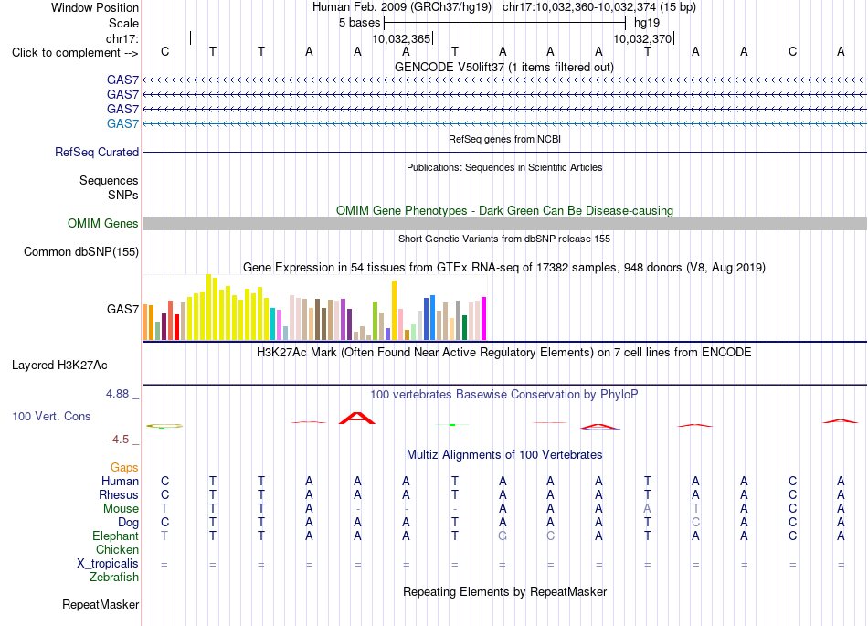Click the 10,032,370 position marker
The width and height of the screenshot is (868, 626).
click(x=644, y=38)
